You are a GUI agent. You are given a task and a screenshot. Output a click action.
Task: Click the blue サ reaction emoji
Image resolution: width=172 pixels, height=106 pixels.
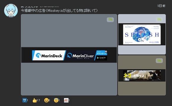click(25, 100)
